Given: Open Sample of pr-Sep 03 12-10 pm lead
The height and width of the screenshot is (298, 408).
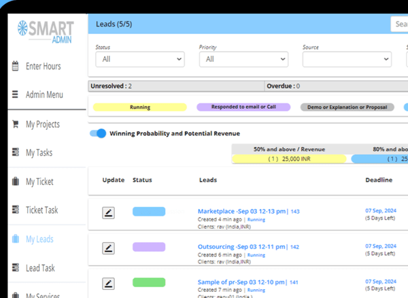Looking at the screenshot, I should (241, 282).
